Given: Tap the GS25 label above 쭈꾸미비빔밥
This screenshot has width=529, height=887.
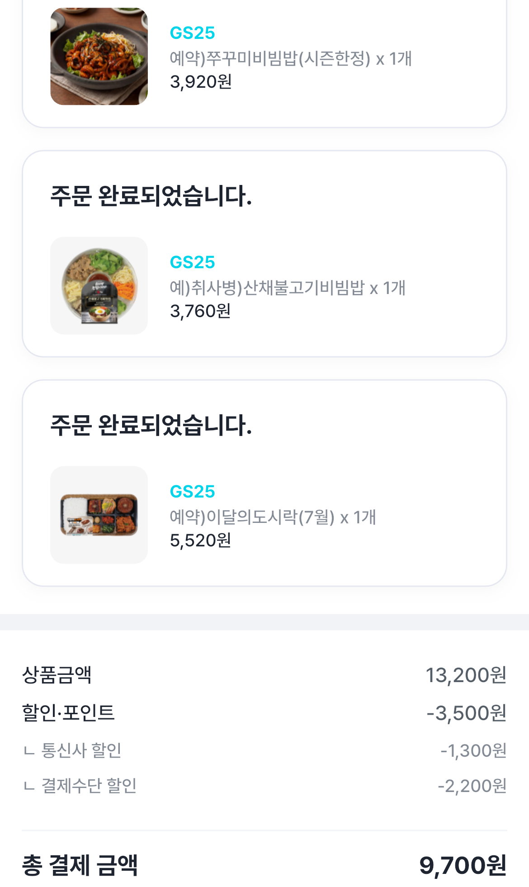Looking at the screenshot, I should [x=192, y=33].
